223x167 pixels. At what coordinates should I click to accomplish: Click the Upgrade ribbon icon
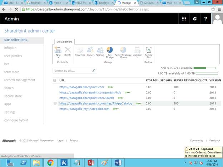coord(137,50)
